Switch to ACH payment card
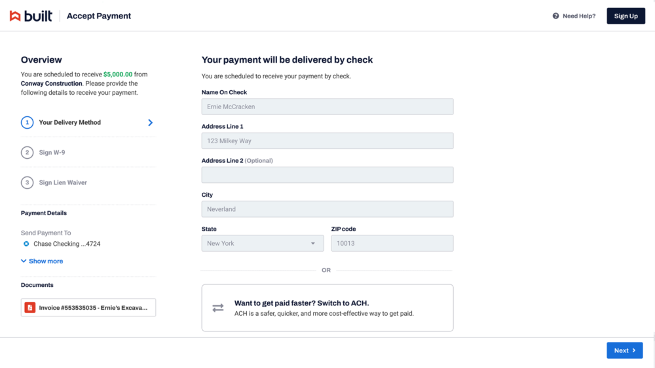 tap(327, 308)
